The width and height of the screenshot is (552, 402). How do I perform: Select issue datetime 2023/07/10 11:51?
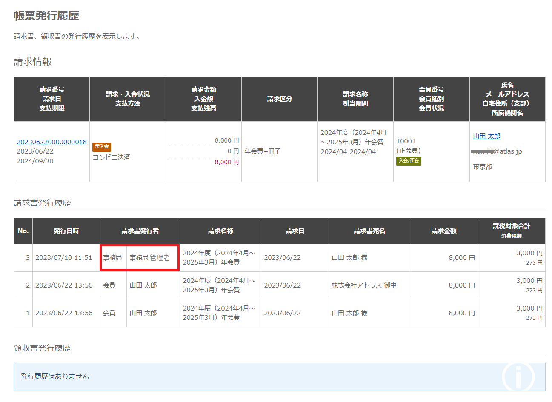pos(64,258)
